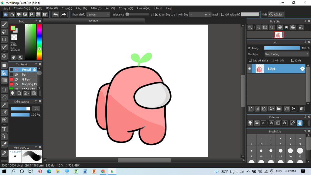Open the Lớp1 layer settings gear

point(302,69)
